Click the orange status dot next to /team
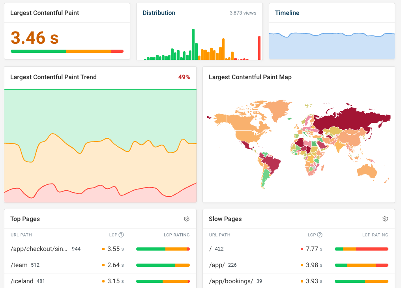The width and height of the screenshot is (401, 288). [103, 265]
